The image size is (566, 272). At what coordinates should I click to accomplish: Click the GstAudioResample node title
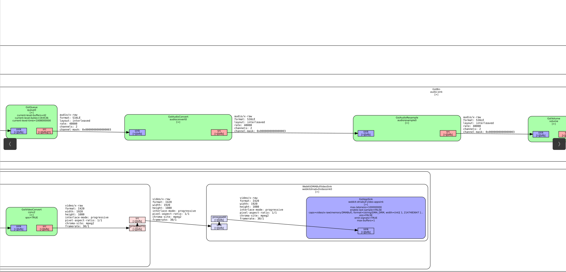pyautogui.click(x=407, y=118)
